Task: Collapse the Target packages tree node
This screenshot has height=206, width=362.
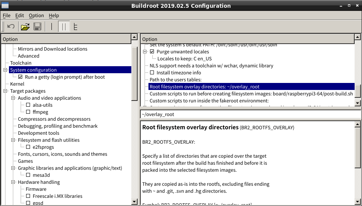Action: tap(5, 91)
